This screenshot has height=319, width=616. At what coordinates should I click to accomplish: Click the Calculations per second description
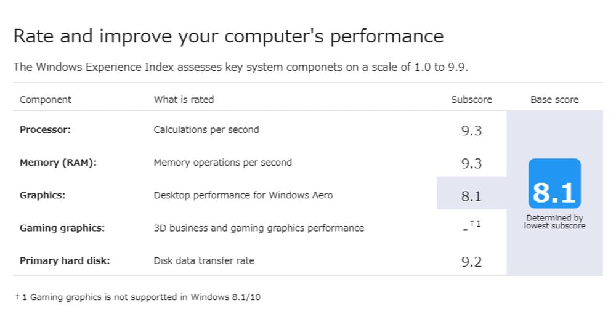[x=206, y=130]
